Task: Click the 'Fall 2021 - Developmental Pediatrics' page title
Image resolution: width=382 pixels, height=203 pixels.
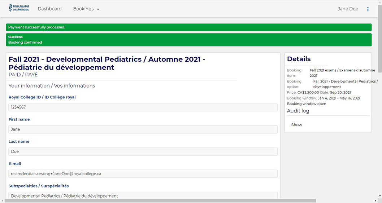Action: [x=107, y=63]
